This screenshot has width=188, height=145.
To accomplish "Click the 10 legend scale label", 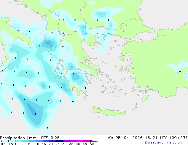I will pos(37,144).
